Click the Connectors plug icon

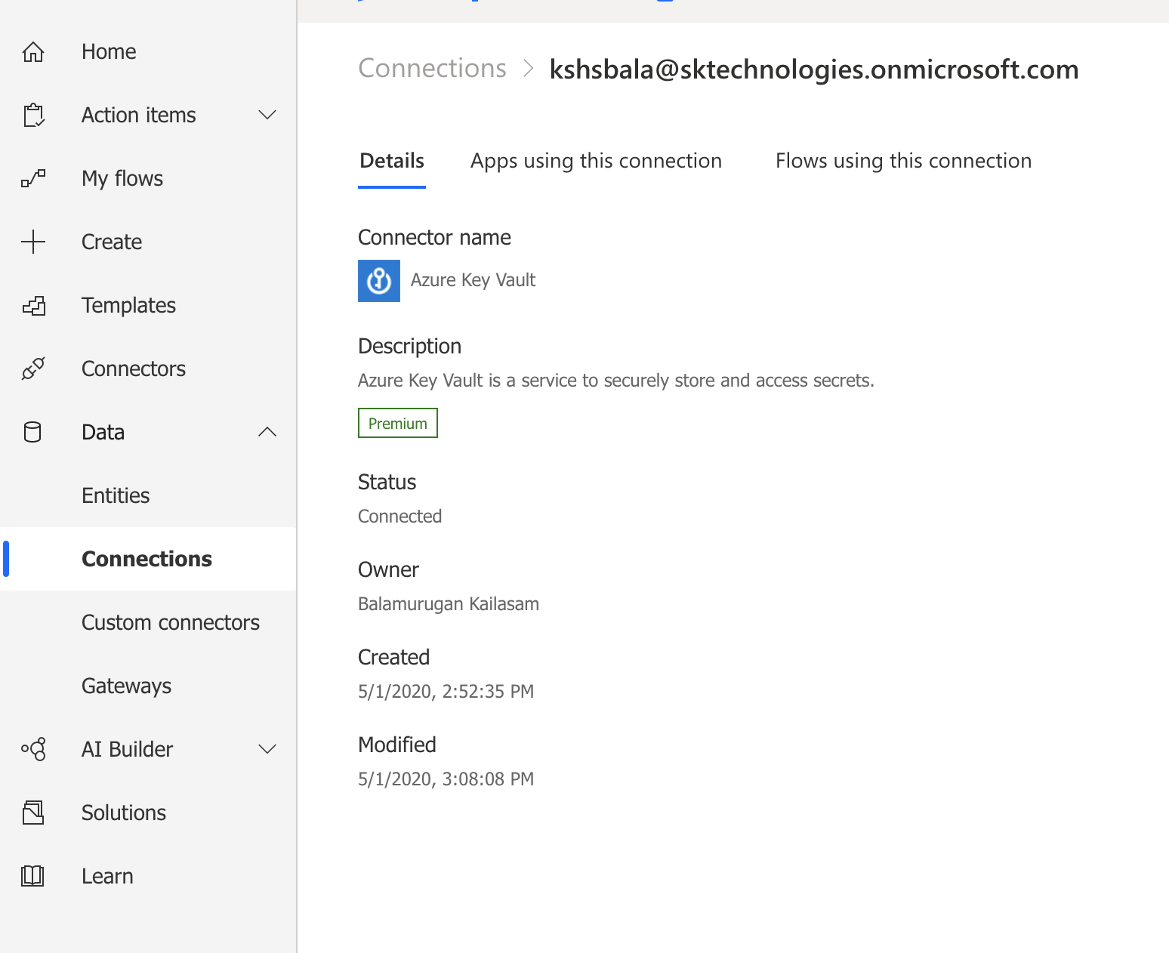33,369
